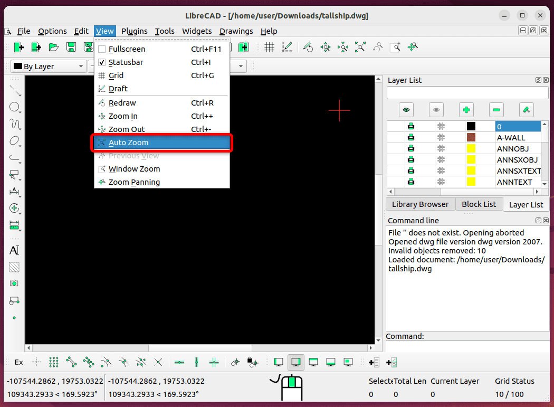
Task: Select the ANNSXOBJ layer row
Action: pyautogui.click(x=464, y=160)
